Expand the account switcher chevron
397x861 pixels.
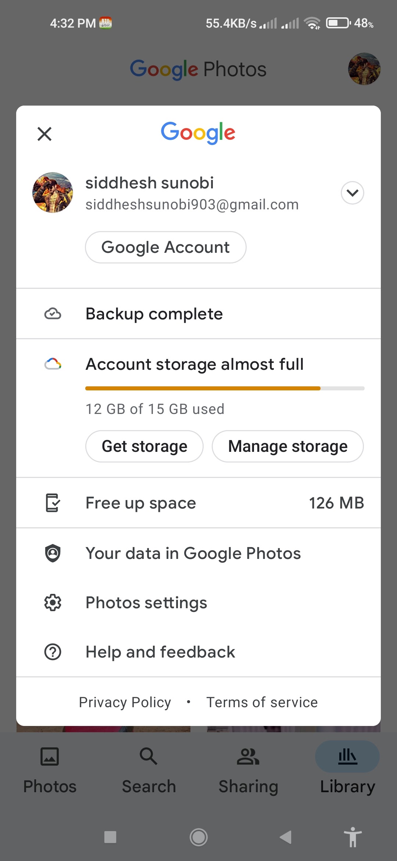[352, 193]
